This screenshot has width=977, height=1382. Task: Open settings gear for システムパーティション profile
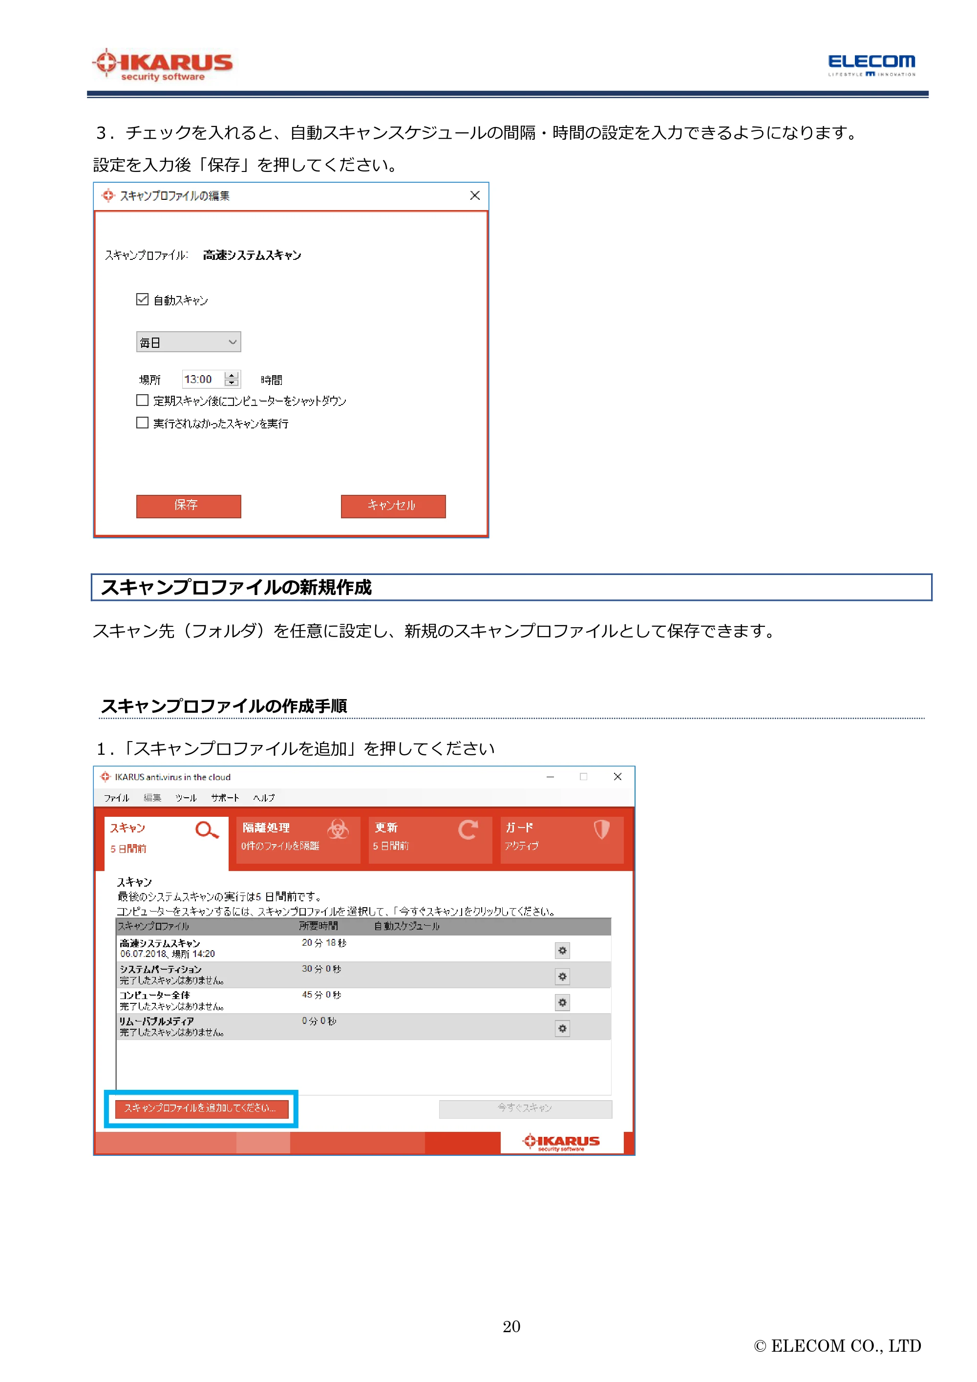[x=562, y=977]
